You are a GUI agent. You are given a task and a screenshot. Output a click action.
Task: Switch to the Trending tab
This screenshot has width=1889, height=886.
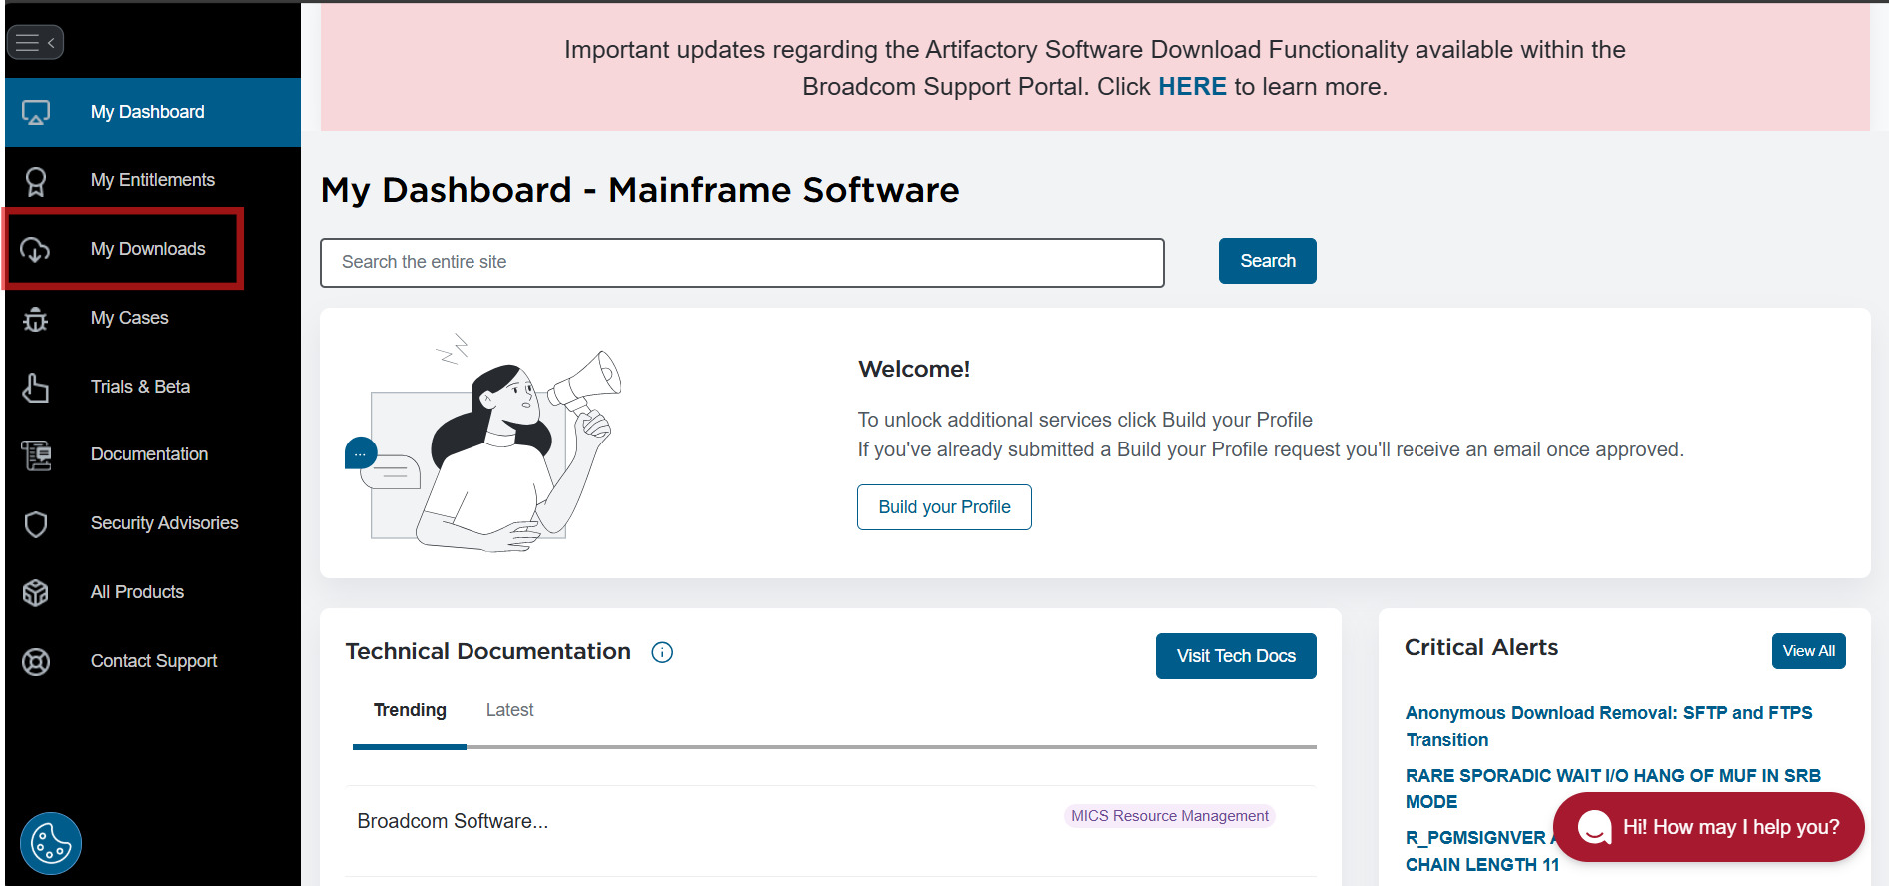click(410, 710)
